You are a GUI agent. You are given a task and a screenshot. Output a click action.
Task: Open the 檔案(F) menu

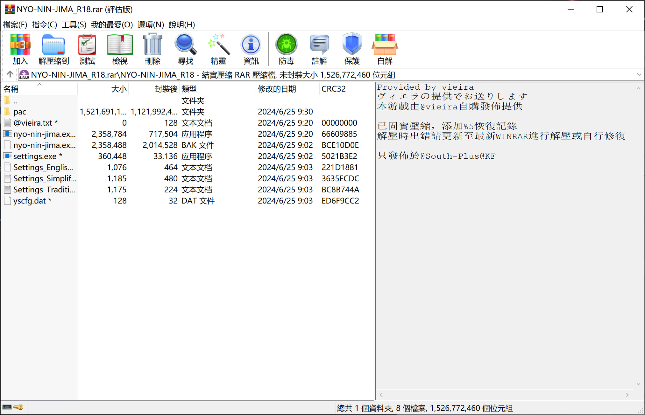pos(15,24)
